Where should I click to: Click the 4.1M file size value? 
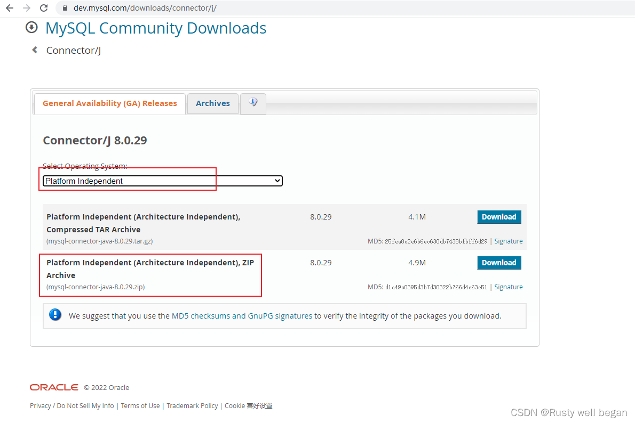point(417,217)
